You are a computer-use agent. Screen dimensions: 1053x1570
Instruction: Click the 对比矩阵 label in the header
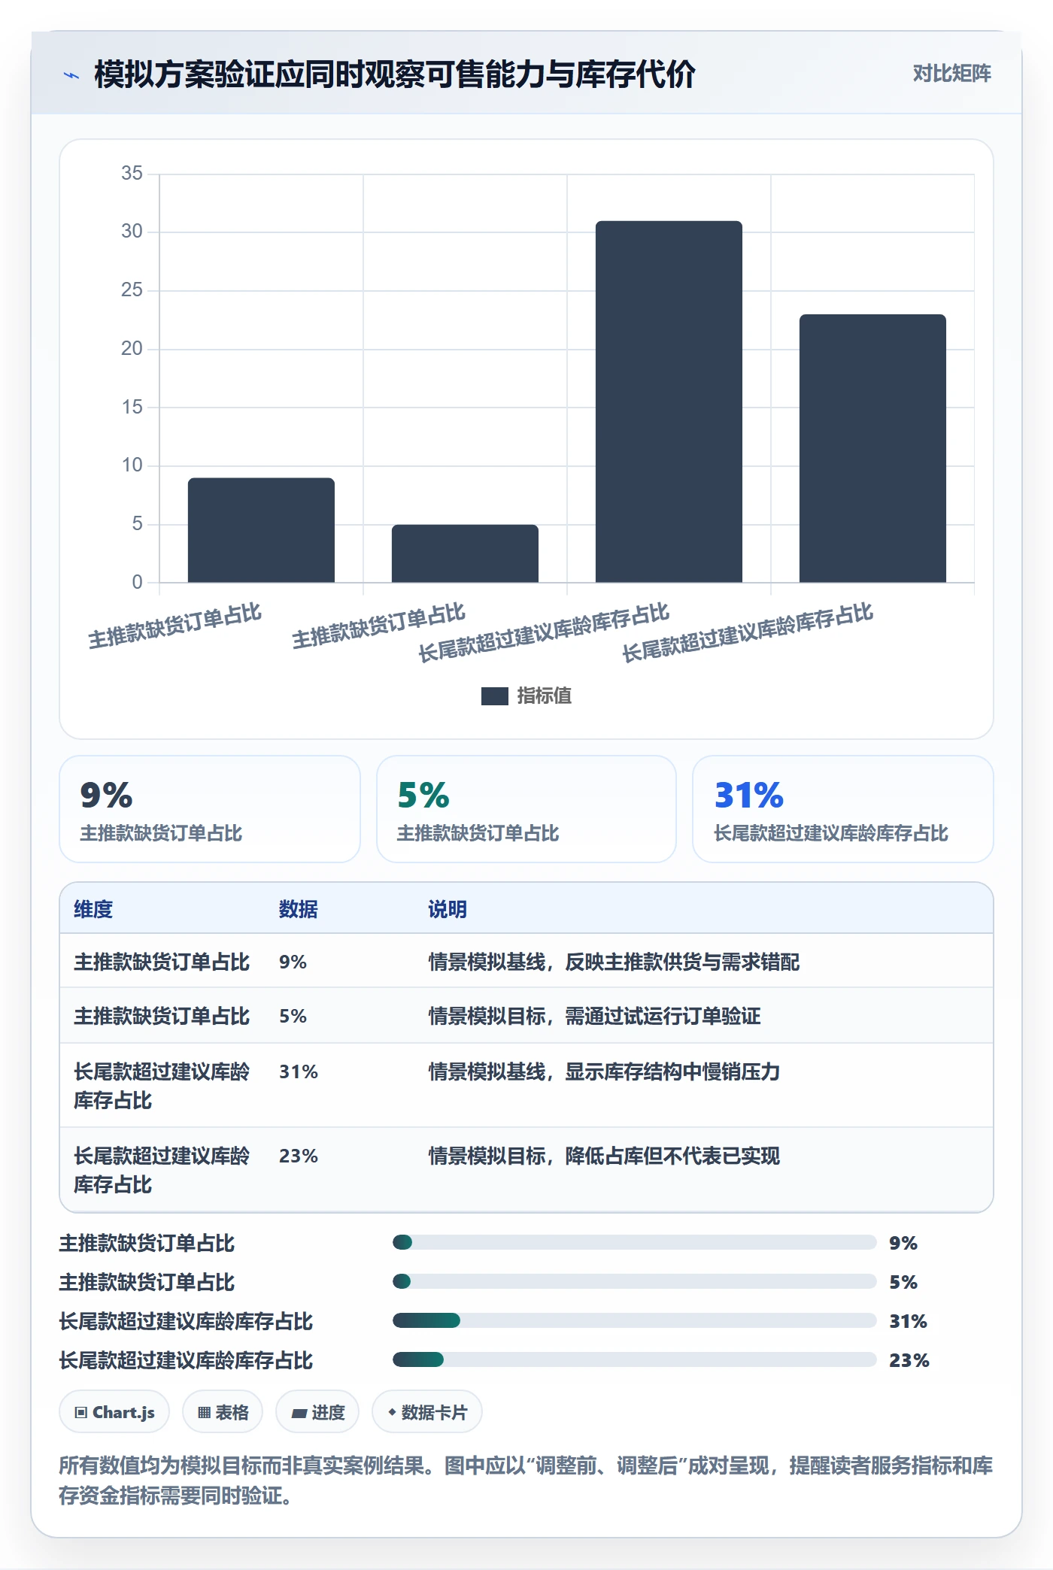[951, 74]
